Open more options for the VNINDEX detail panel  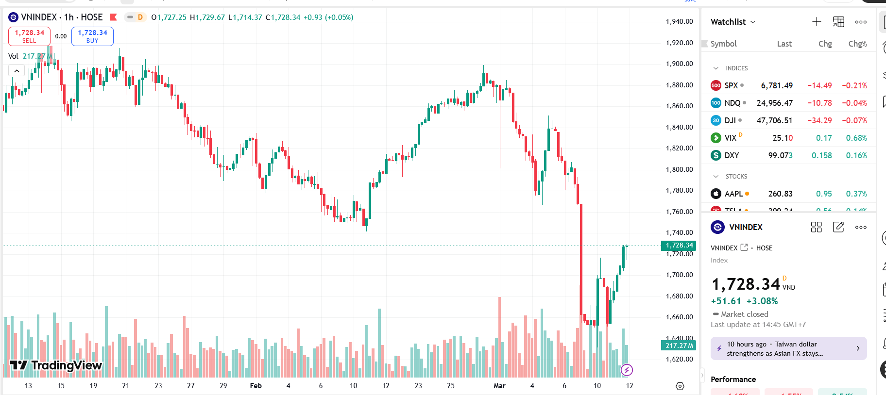coord(861,227)
